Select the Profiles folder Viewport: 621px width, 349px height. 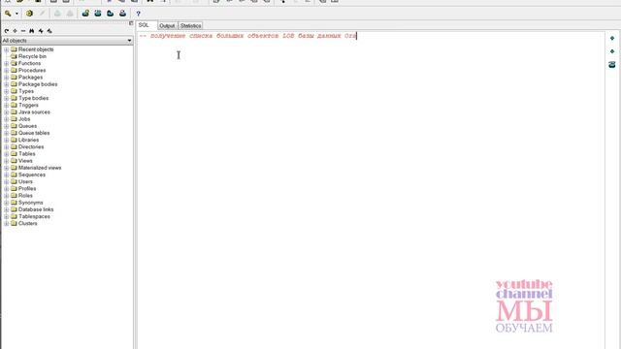coord(27,189)
